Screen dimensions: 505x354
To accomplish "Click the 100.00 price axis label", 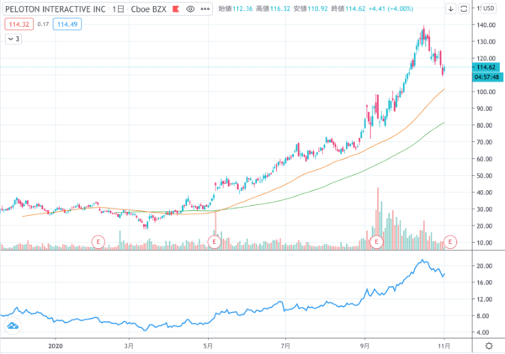I will [x=486, y=92].
